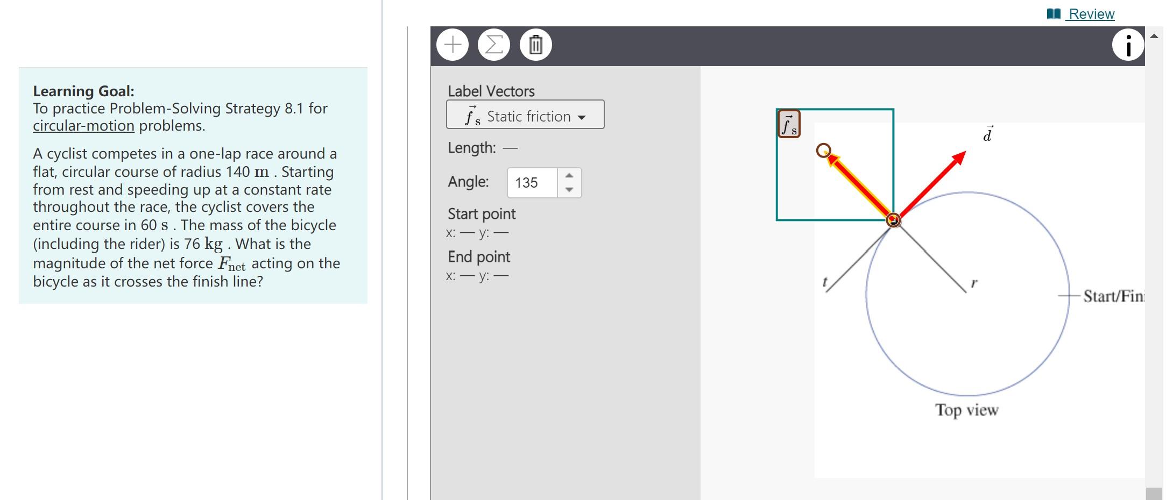Increase the angle with the stepper up arrow
This screenshot has width=1173, height=500.
point(570,175)
